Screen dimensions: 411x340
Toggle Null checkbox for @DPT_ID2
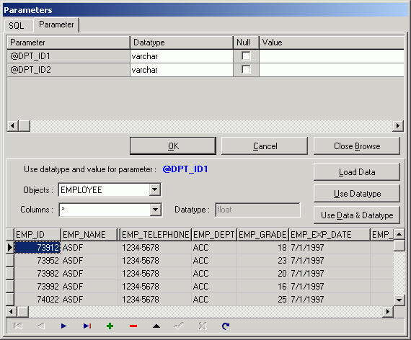tap(246, 70)
